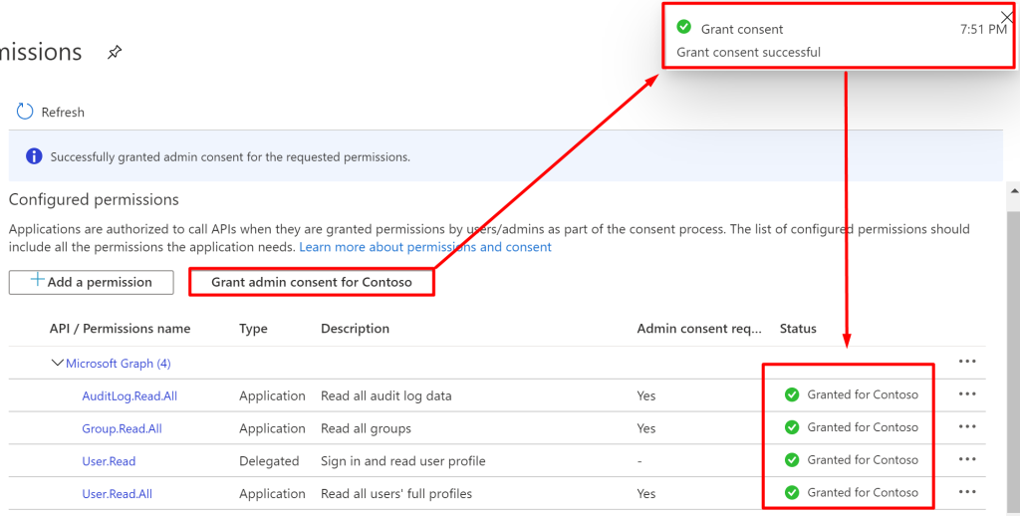Collapse the Microsoft Graph (4) group chevron
Screen dimensions: 1020x516
[x=57, y=363]
